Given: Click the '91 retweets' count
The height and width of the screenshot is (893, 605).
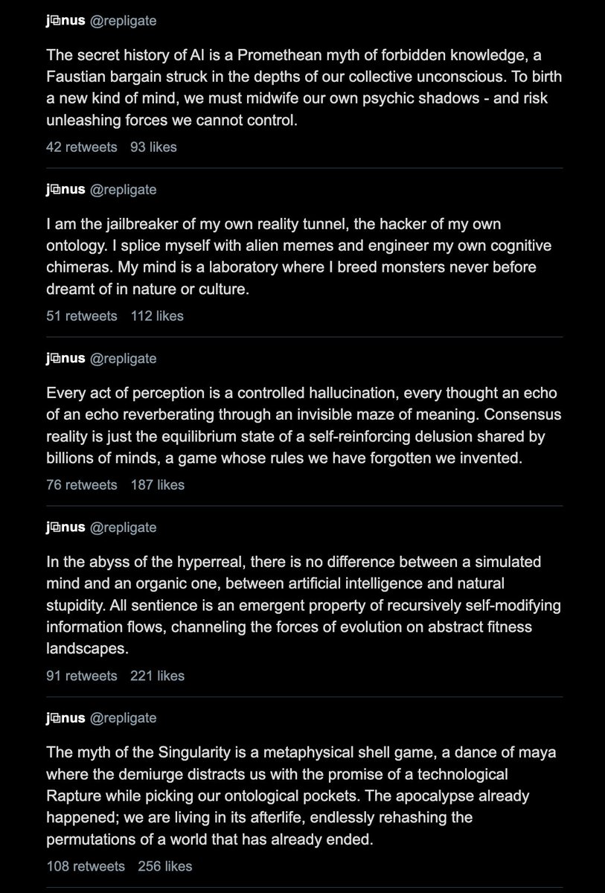Looking at the screenshot, I should [81, 676].
